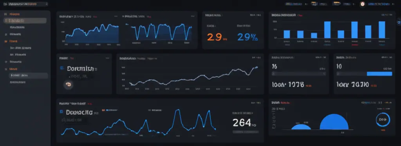Image resolution: width=401 pixels, height=146 pixels.
Task: Click the 10 value in the stats card
Action: click(x=339, y=67)
